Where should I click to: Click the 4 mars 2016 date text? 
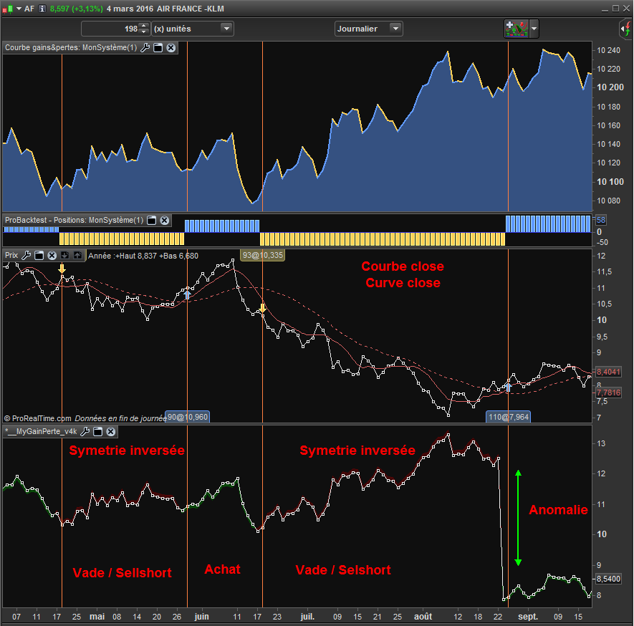[x=130, y=9]
